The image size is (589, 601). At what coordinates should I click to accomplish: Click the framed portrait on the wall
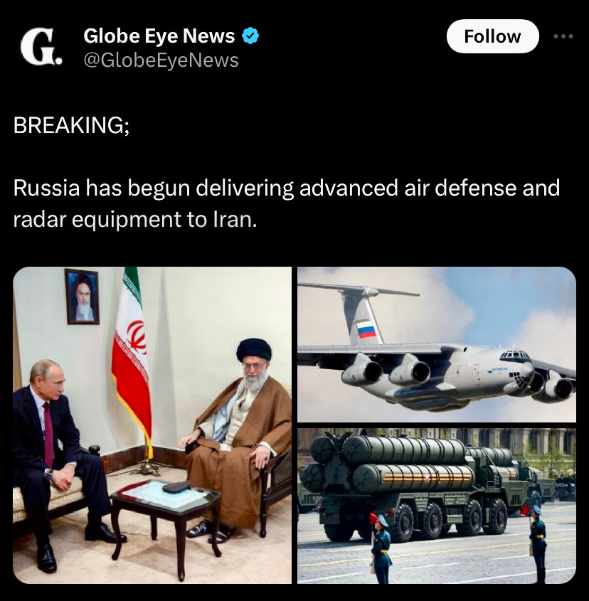[x=82, y=297]
